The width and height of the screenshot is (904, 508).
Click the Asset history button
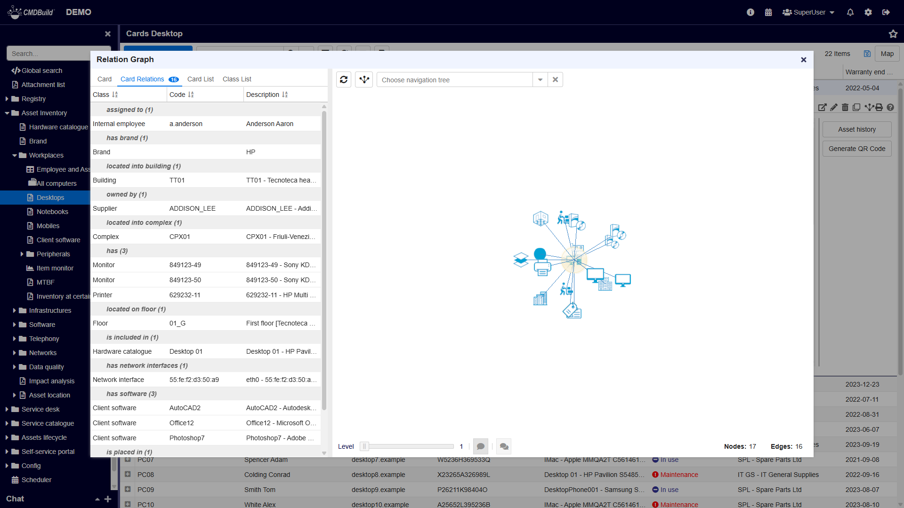[x=856, y=129]
